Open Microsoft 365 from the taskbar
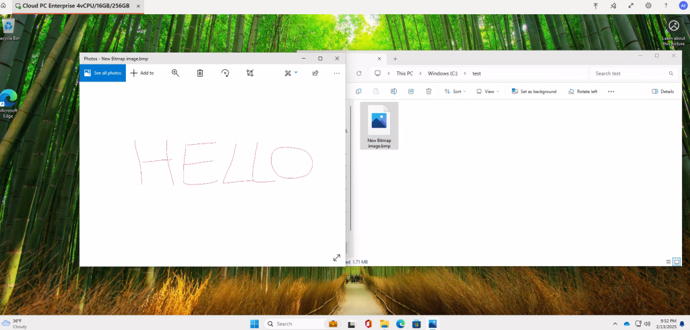This screenshot has height=330, width=690. tap(369, 324)
